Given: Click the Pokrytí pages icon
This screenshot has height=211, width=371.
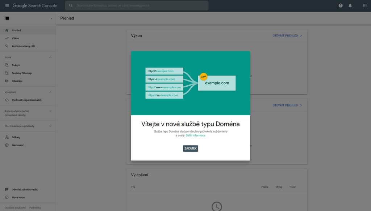Looking at the screenshot, I should point(7,65).
